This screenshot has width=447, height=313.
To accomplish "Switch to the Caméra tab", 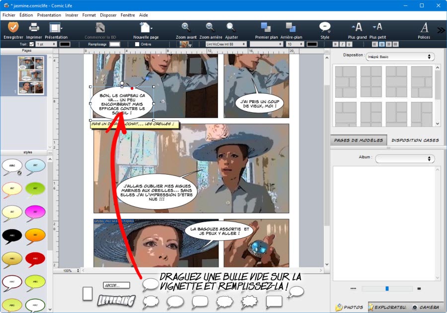I will pos(426,307).
